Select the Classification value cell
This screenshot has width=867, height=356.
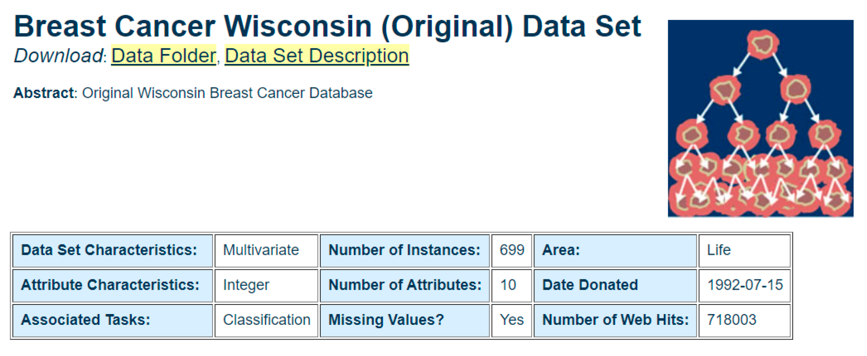tap(266, 320)
